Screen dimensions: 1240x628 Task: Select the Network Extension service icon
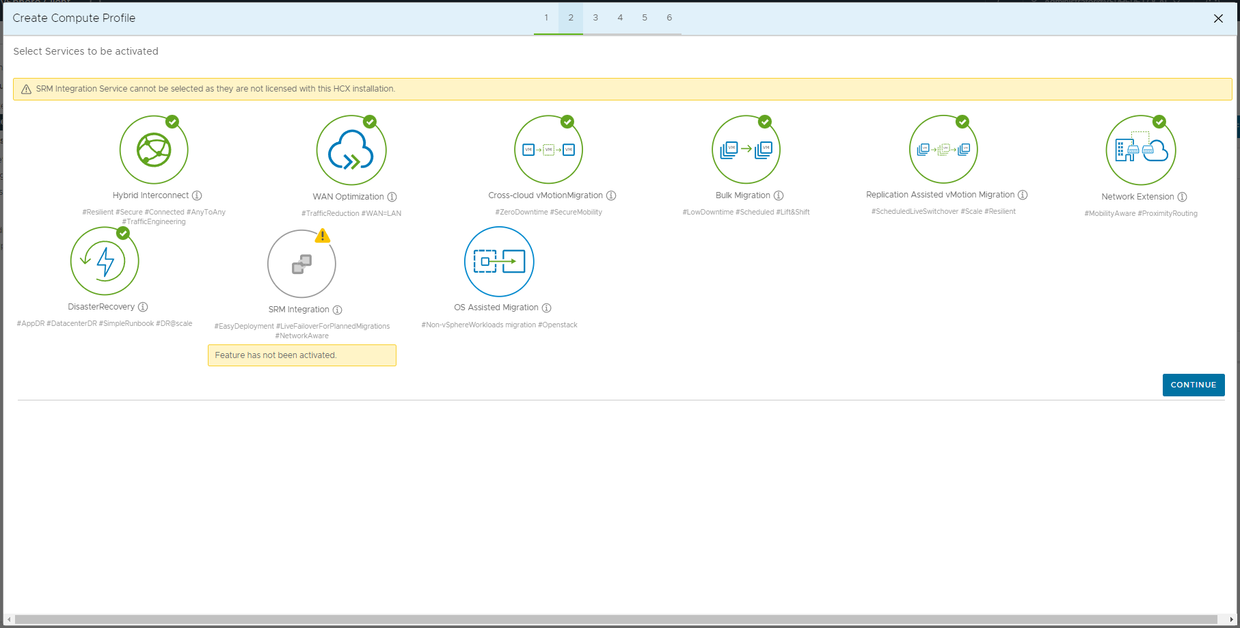pyautogui.click(x=1141, y=150)
